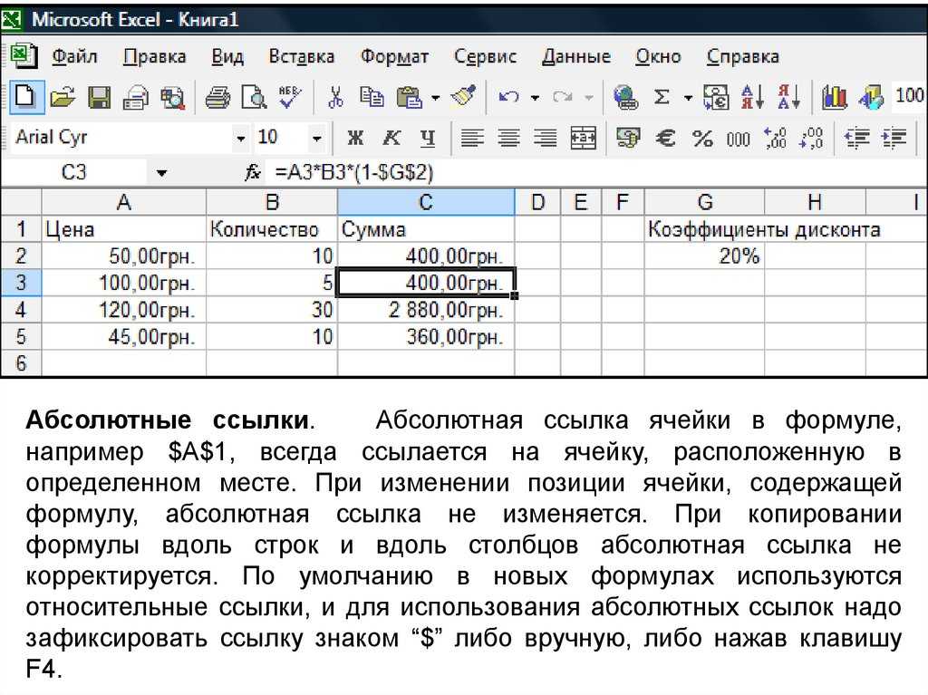Viewport: 928px width, 695px height.
Task: Select the Format Painter brush
Action: click(463, 96)
